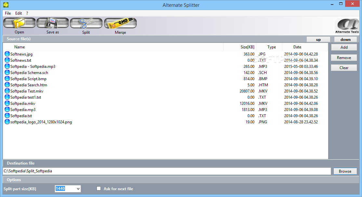Open the File menu
Image resolution: width=362 pixels, height=197 pixels.
click(8, 13)
